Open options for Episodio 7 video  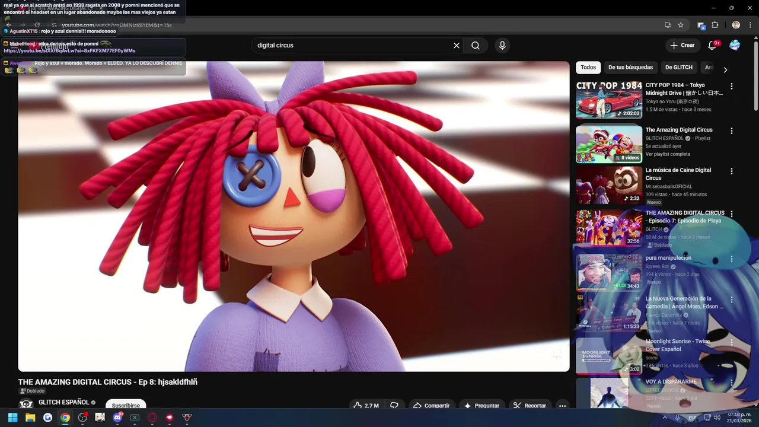(x=731, y=213)
